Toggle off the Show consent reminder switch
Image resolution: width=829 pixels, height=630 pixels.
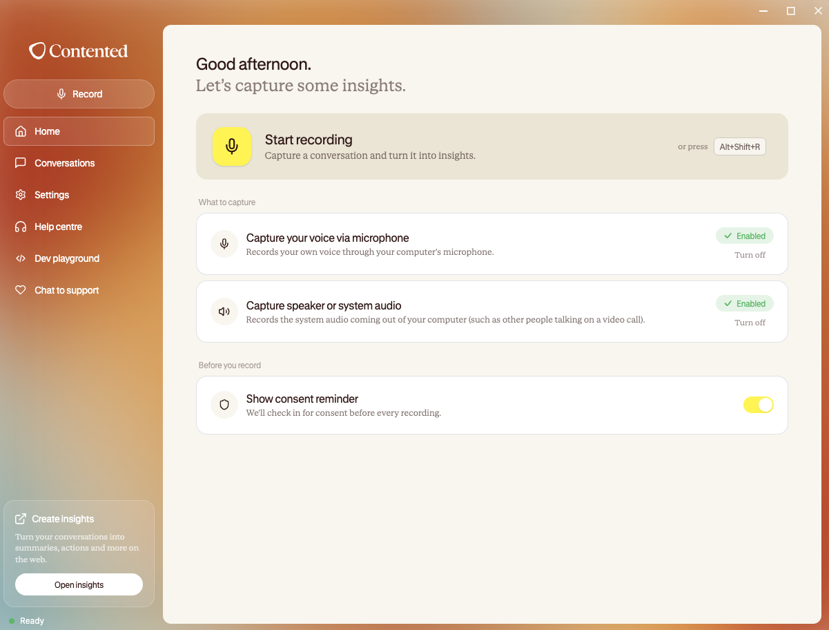point(759,405)
